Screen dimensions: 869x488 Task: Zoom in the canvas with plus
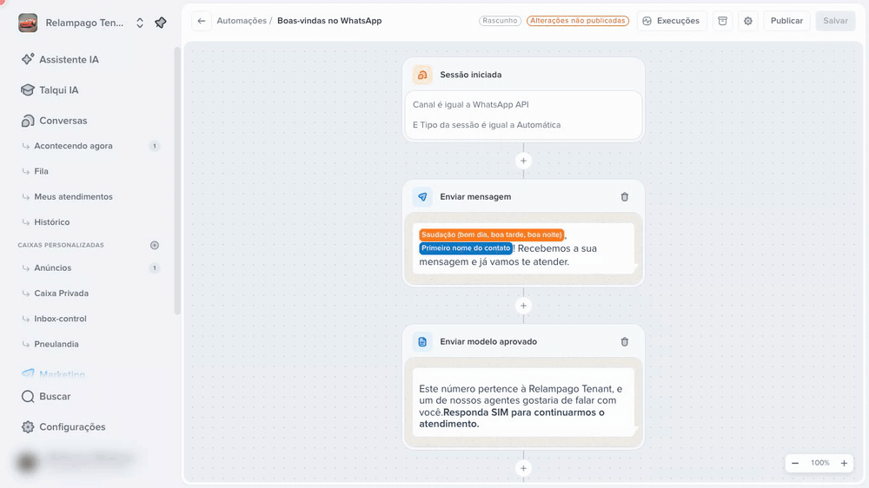(x=844, y=463)
